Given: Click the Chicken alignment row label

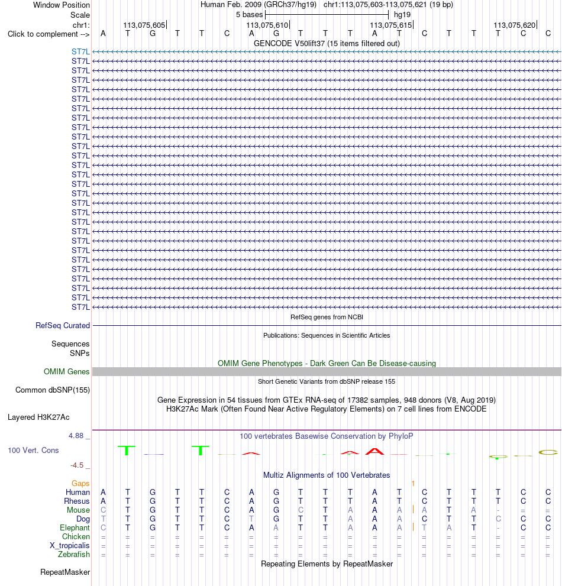Looking at the screenshot, I should click(76, 537).
